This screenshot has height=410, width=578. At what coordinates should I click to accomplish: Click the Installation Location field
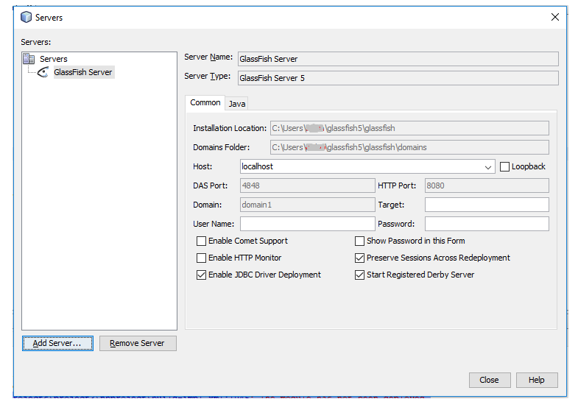(409, 128)
